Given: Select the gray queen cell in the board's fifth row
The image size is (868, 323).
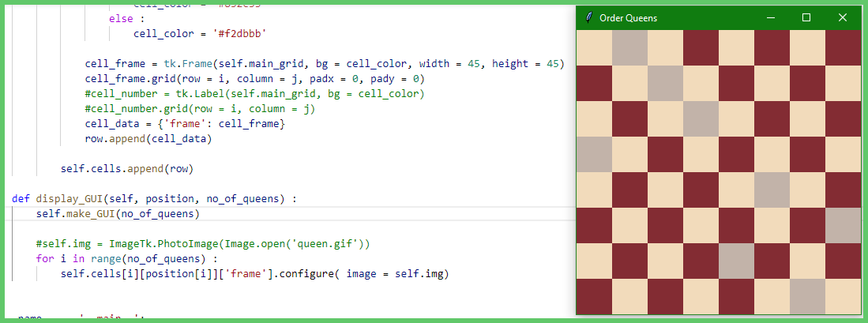Looking at the screenshot, I should [x=772, y=190].
